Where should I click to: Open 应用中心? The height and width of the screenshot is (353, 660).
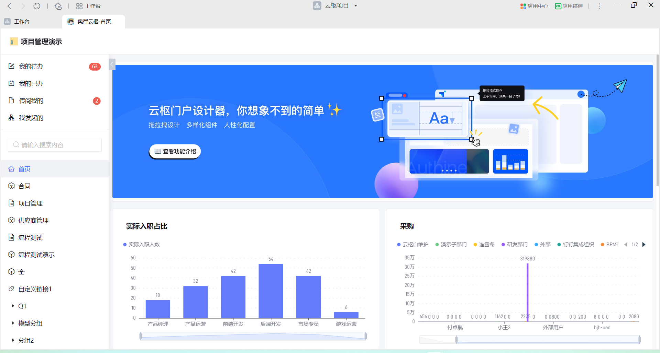click(x=534, y=6)
